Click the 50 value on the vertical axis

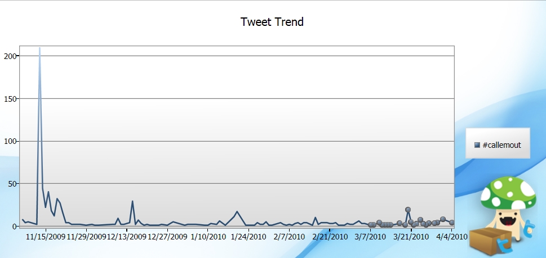click(x=12, y=183)
